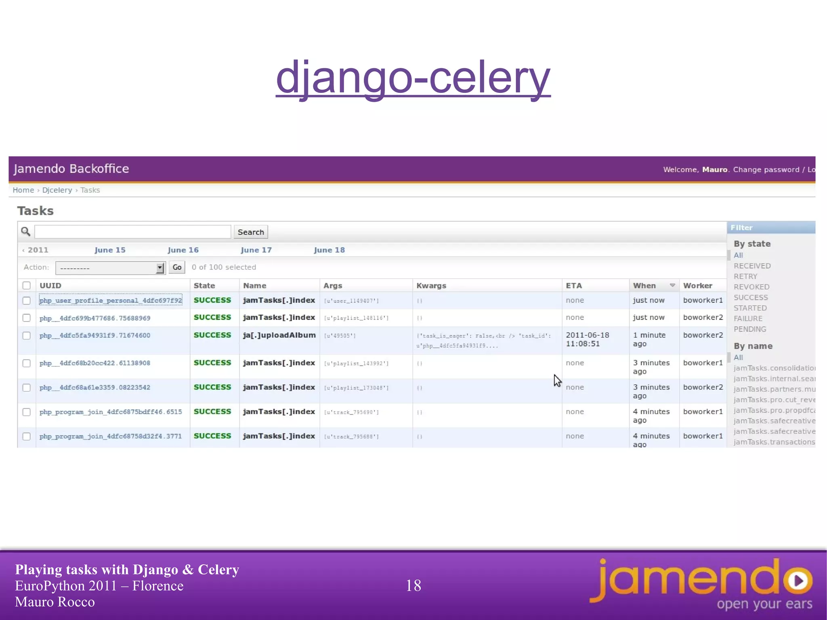Open the Djcelery breadcrumb link
The height and width of the screenshot is (620, 827).
point(57,190)
